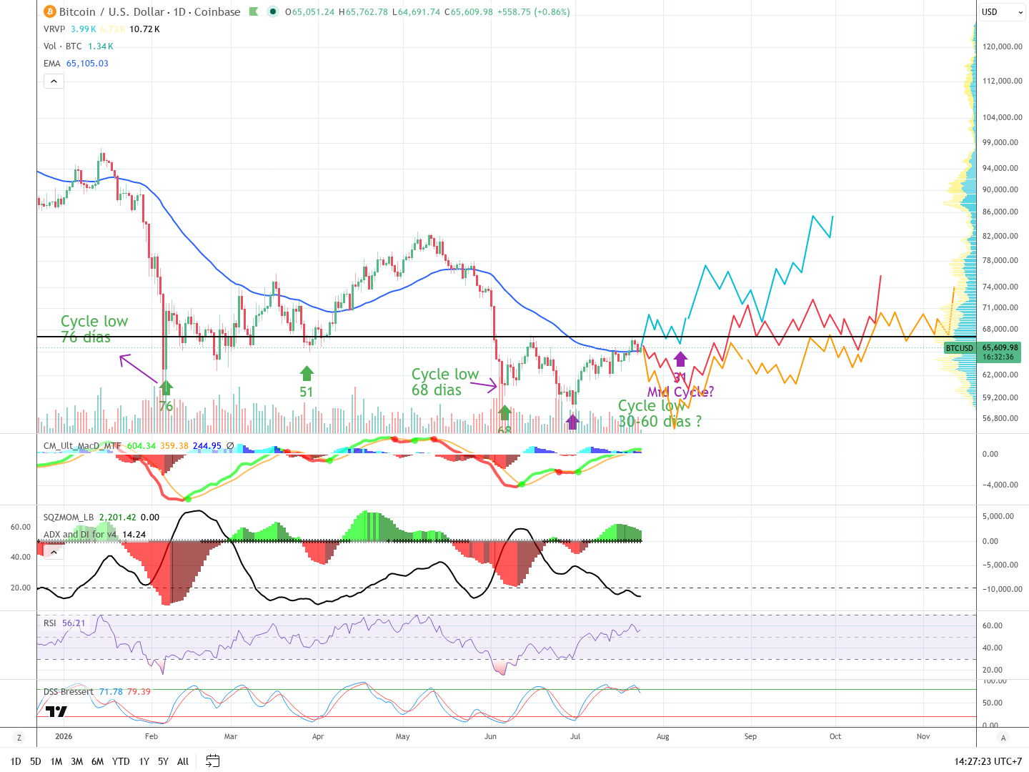
Task: Select the DSS Bressert indicator legend
Action: point(69,692)
